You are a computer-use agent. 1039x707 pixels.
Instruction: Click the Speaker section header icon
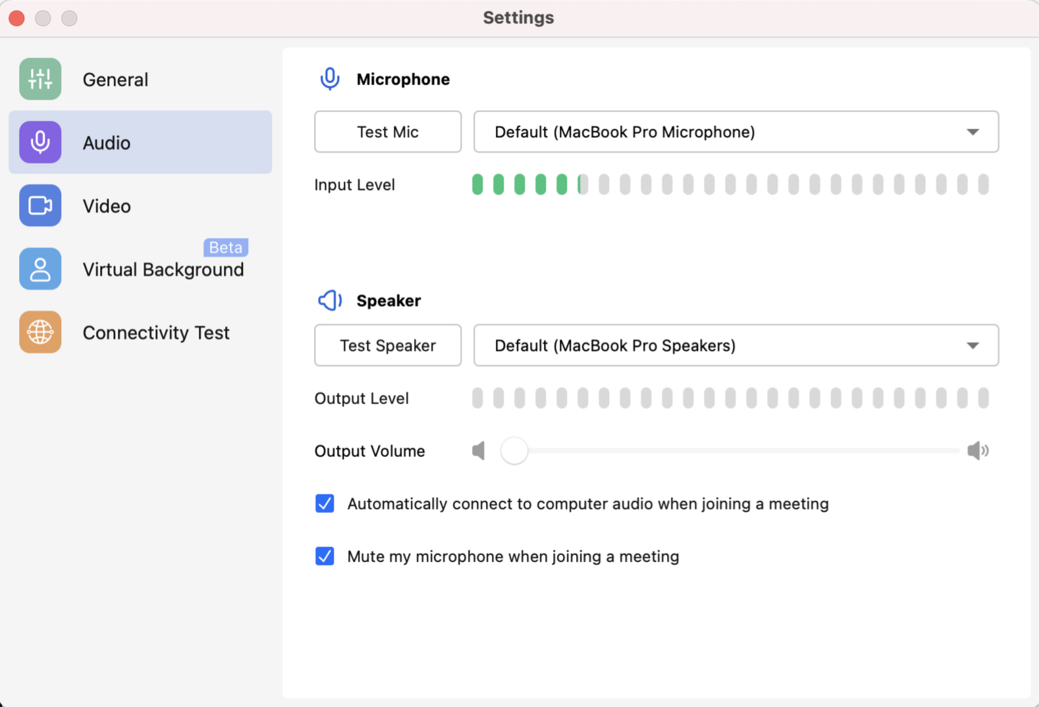[x=330, y=300]
